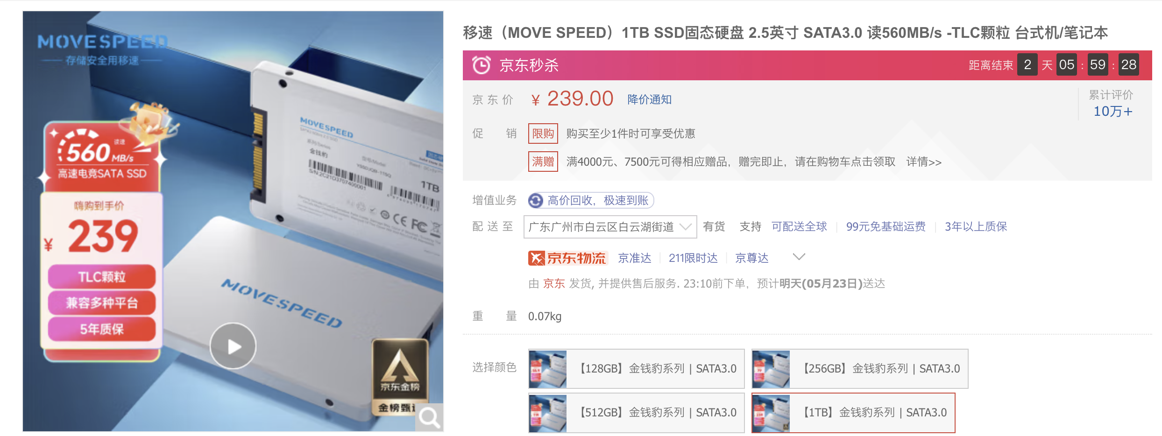Viewport: 1162px width, 436px height.
Task: Select the 256GB 金钱豹系列 option
Action: pyautogui.click(x=860, y=369)
